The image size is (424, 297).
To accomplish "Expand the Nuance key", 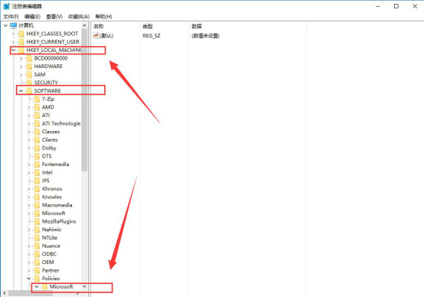I will [x=29, y=246].
